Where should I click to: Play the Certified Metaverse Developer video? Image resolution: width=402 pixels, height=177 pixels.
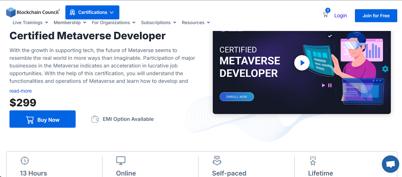pos(302,63)
